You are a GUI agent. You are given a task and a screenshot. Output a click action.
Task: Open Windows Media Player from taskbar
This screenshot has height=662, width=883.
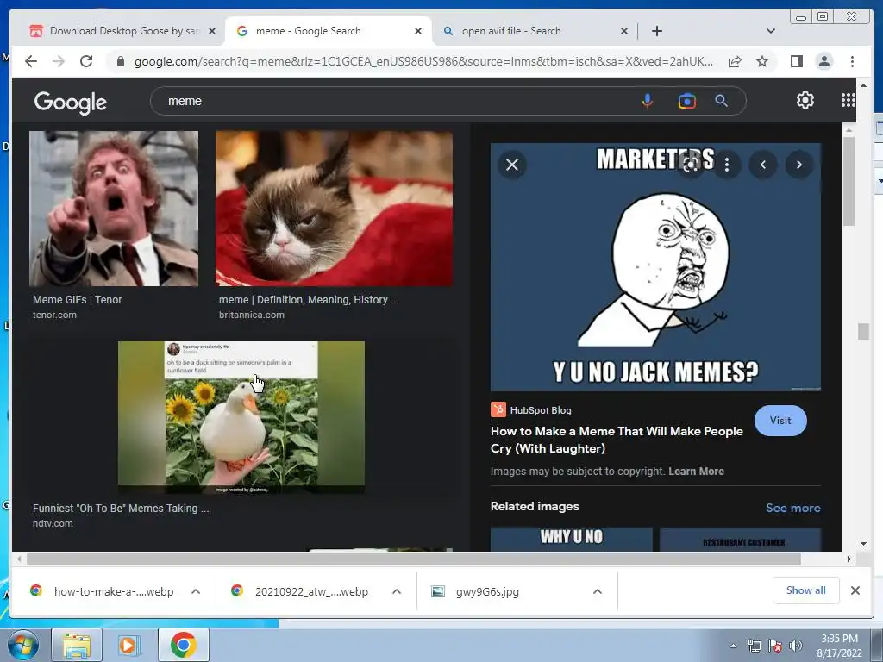129,645
